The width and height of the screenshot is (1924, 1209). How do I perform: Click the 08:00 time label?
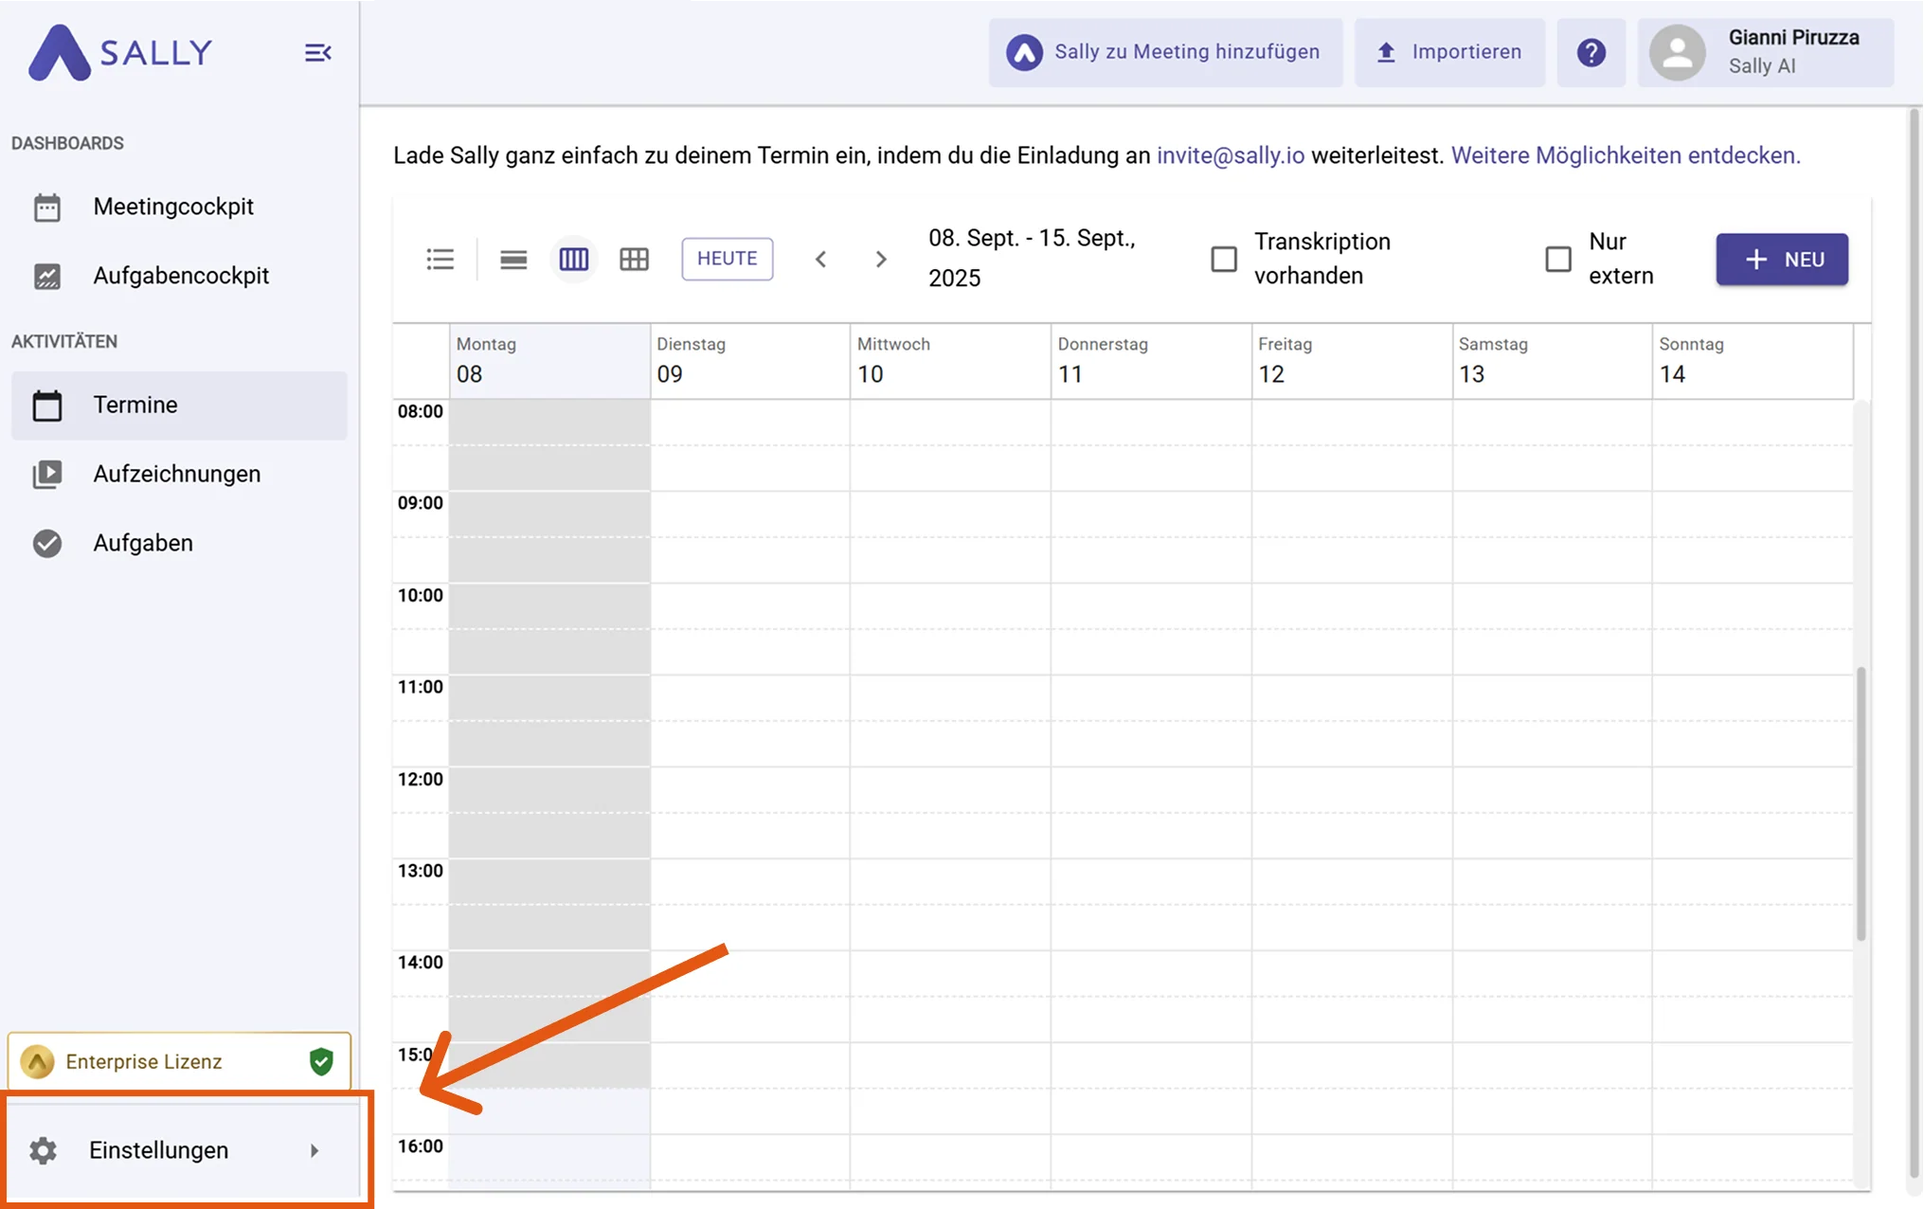(420, 411)
